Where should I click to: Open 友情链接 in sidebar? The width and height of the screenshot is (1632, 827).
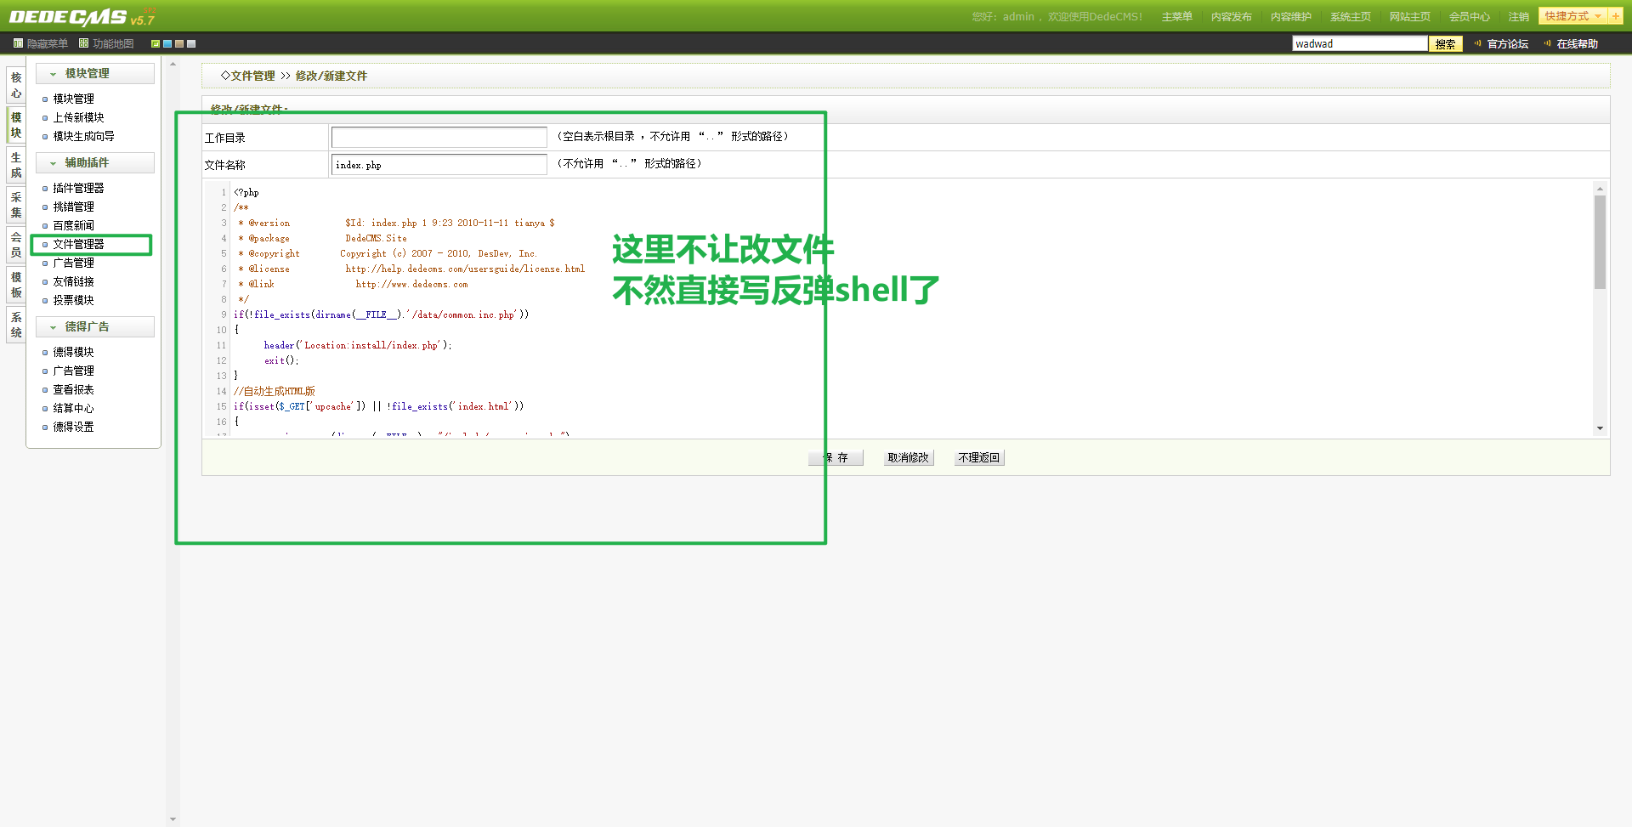coord(73,281)
